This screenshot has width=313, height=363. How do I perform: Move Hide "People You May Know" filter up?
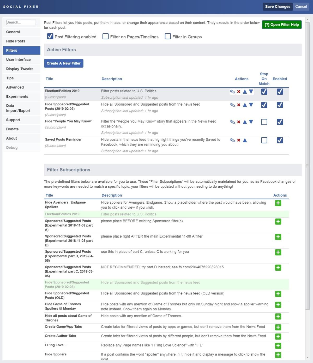click(245, 122)
